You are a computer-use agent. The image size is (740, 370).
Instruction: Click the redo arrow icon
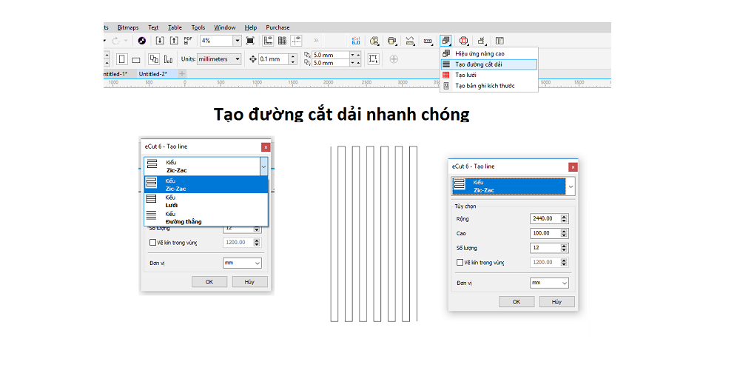[x=116, y=41]
